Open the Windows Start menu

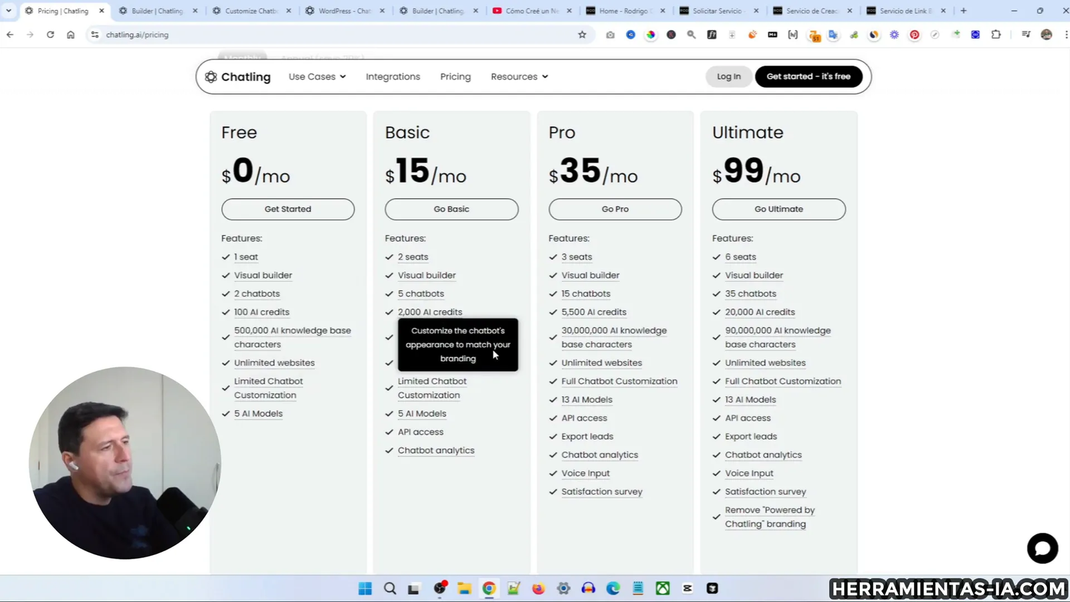click(365, 589)
